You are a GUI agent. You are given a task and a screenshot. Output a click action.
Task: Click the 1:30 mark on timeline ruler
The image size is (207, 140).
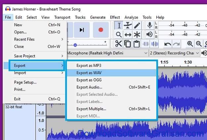click(x=188, y=62)
